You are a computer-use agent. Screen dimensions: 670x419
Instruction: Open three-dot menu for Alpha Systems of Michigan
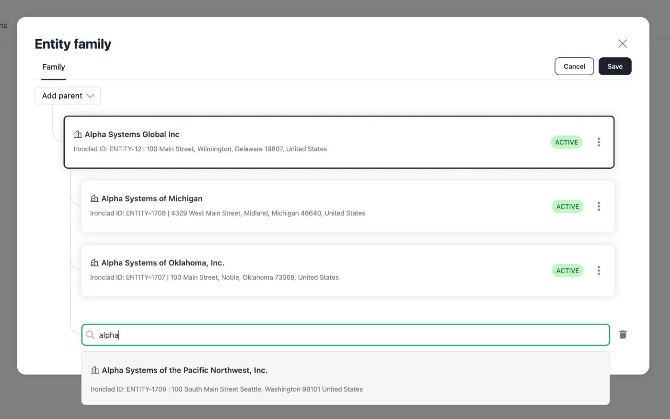pos(599,206)
